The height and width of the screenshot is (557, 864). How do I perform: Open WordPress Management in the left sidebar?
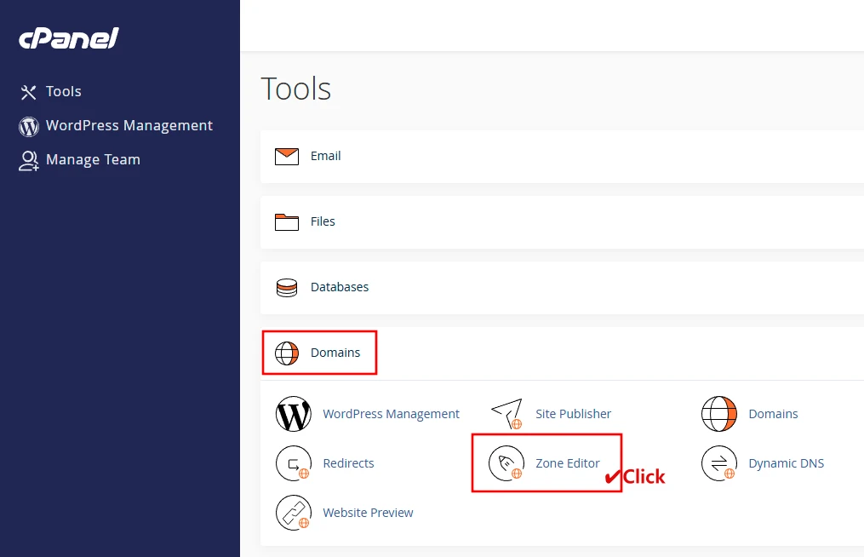[x=129, y=125]
